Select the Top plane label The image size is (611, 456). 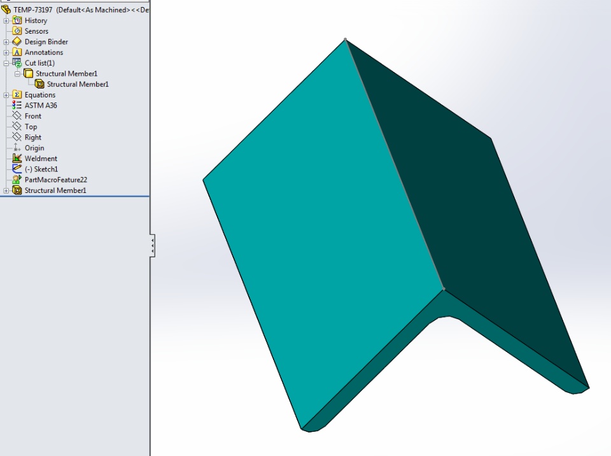[x=31, y=127]
